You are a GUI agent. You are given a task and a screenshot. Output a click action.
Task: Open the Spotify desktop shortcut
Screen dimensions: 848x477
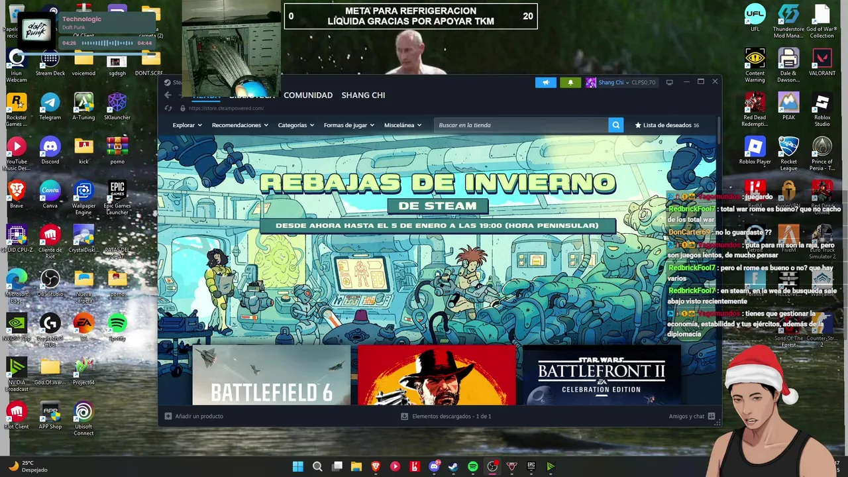coord(117,327)
